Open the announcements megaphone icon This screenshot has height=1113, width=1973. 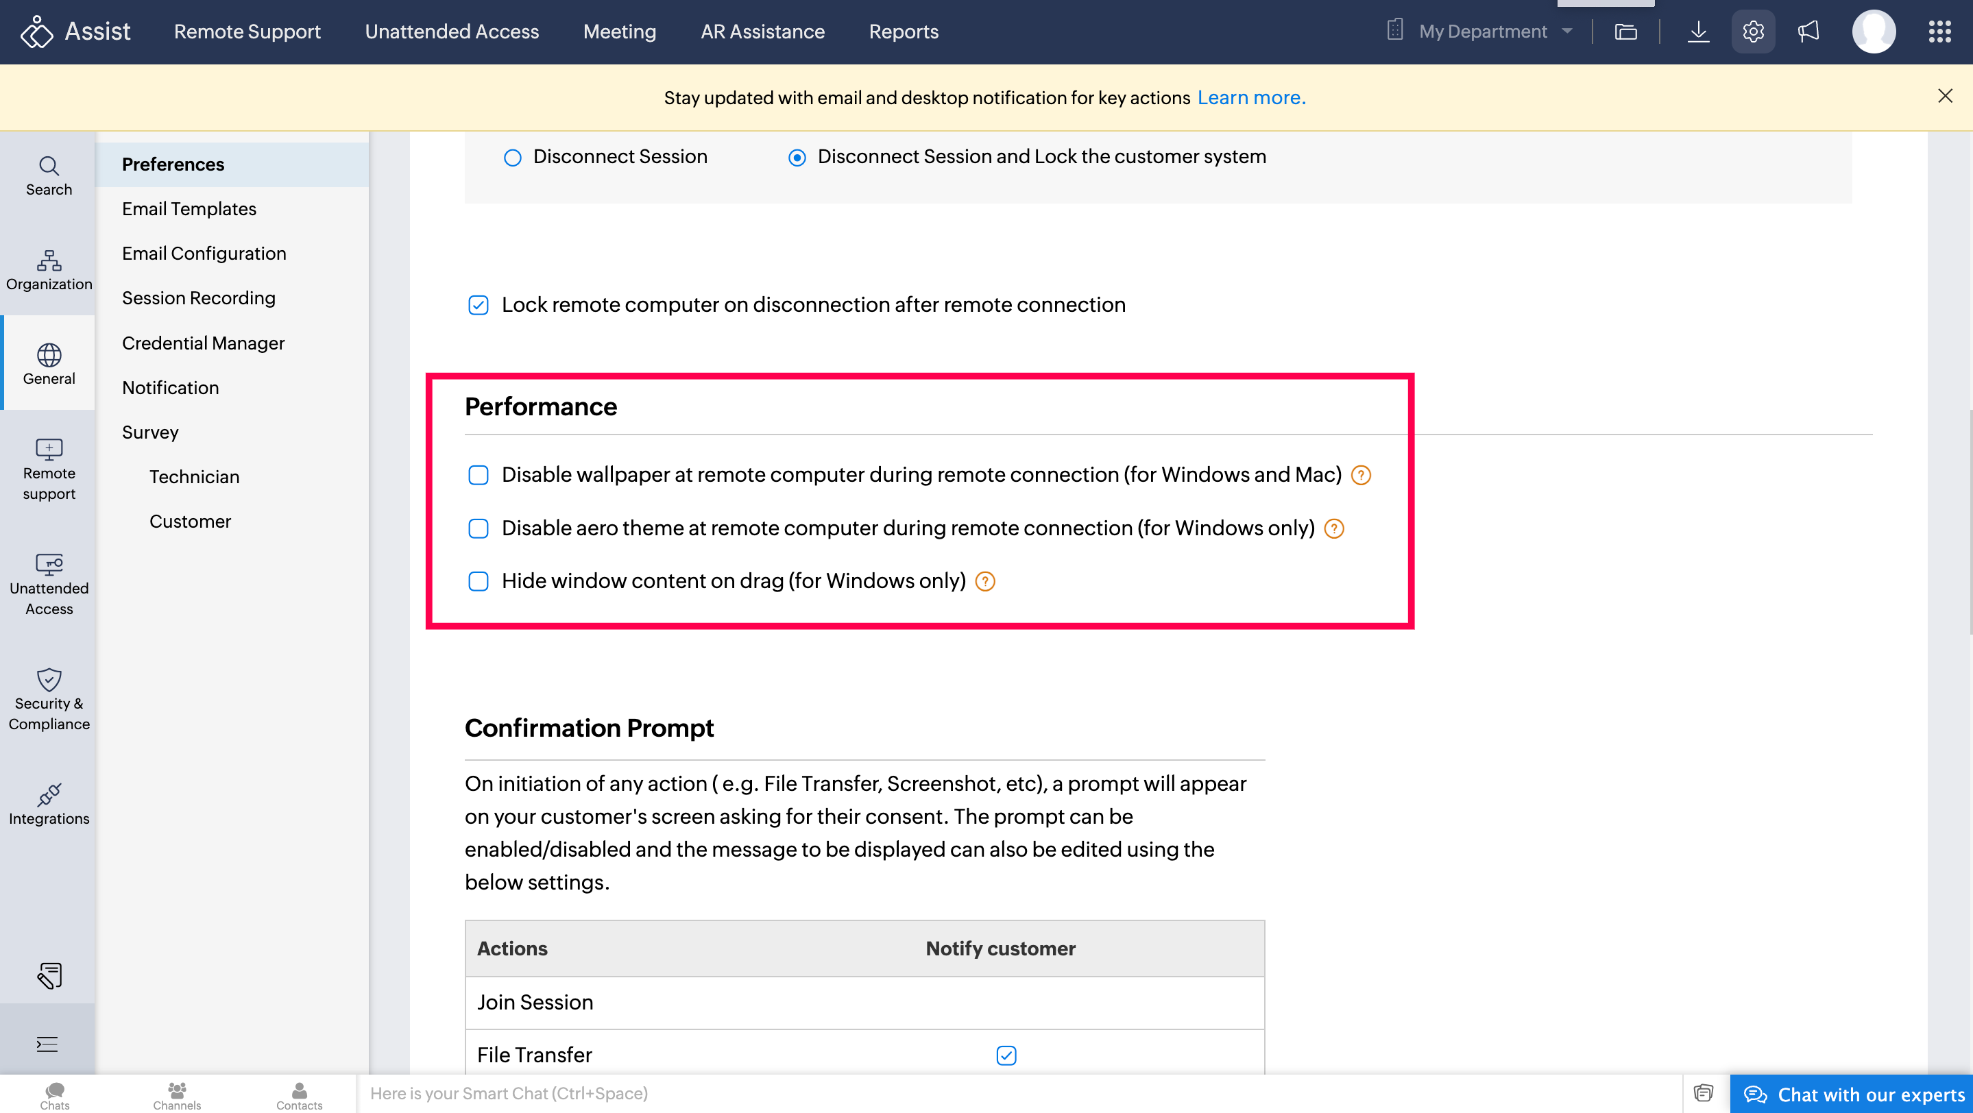[1808, 32]
